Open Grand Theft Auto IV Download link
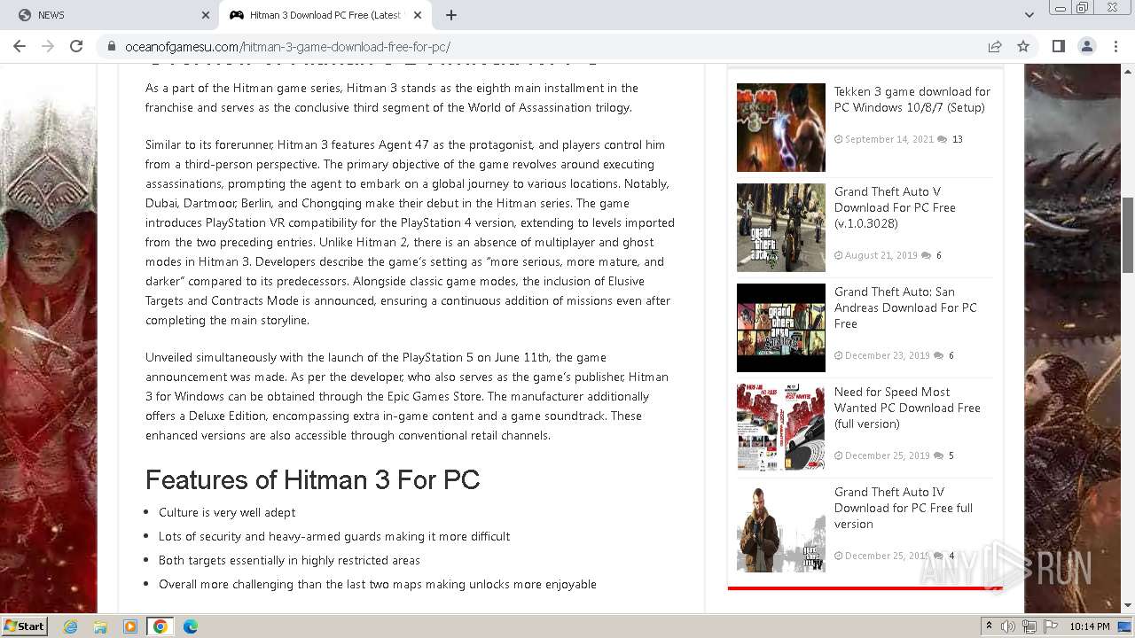Image resolution: width=1135 pixels, height=638 pixels. [904, 508]
